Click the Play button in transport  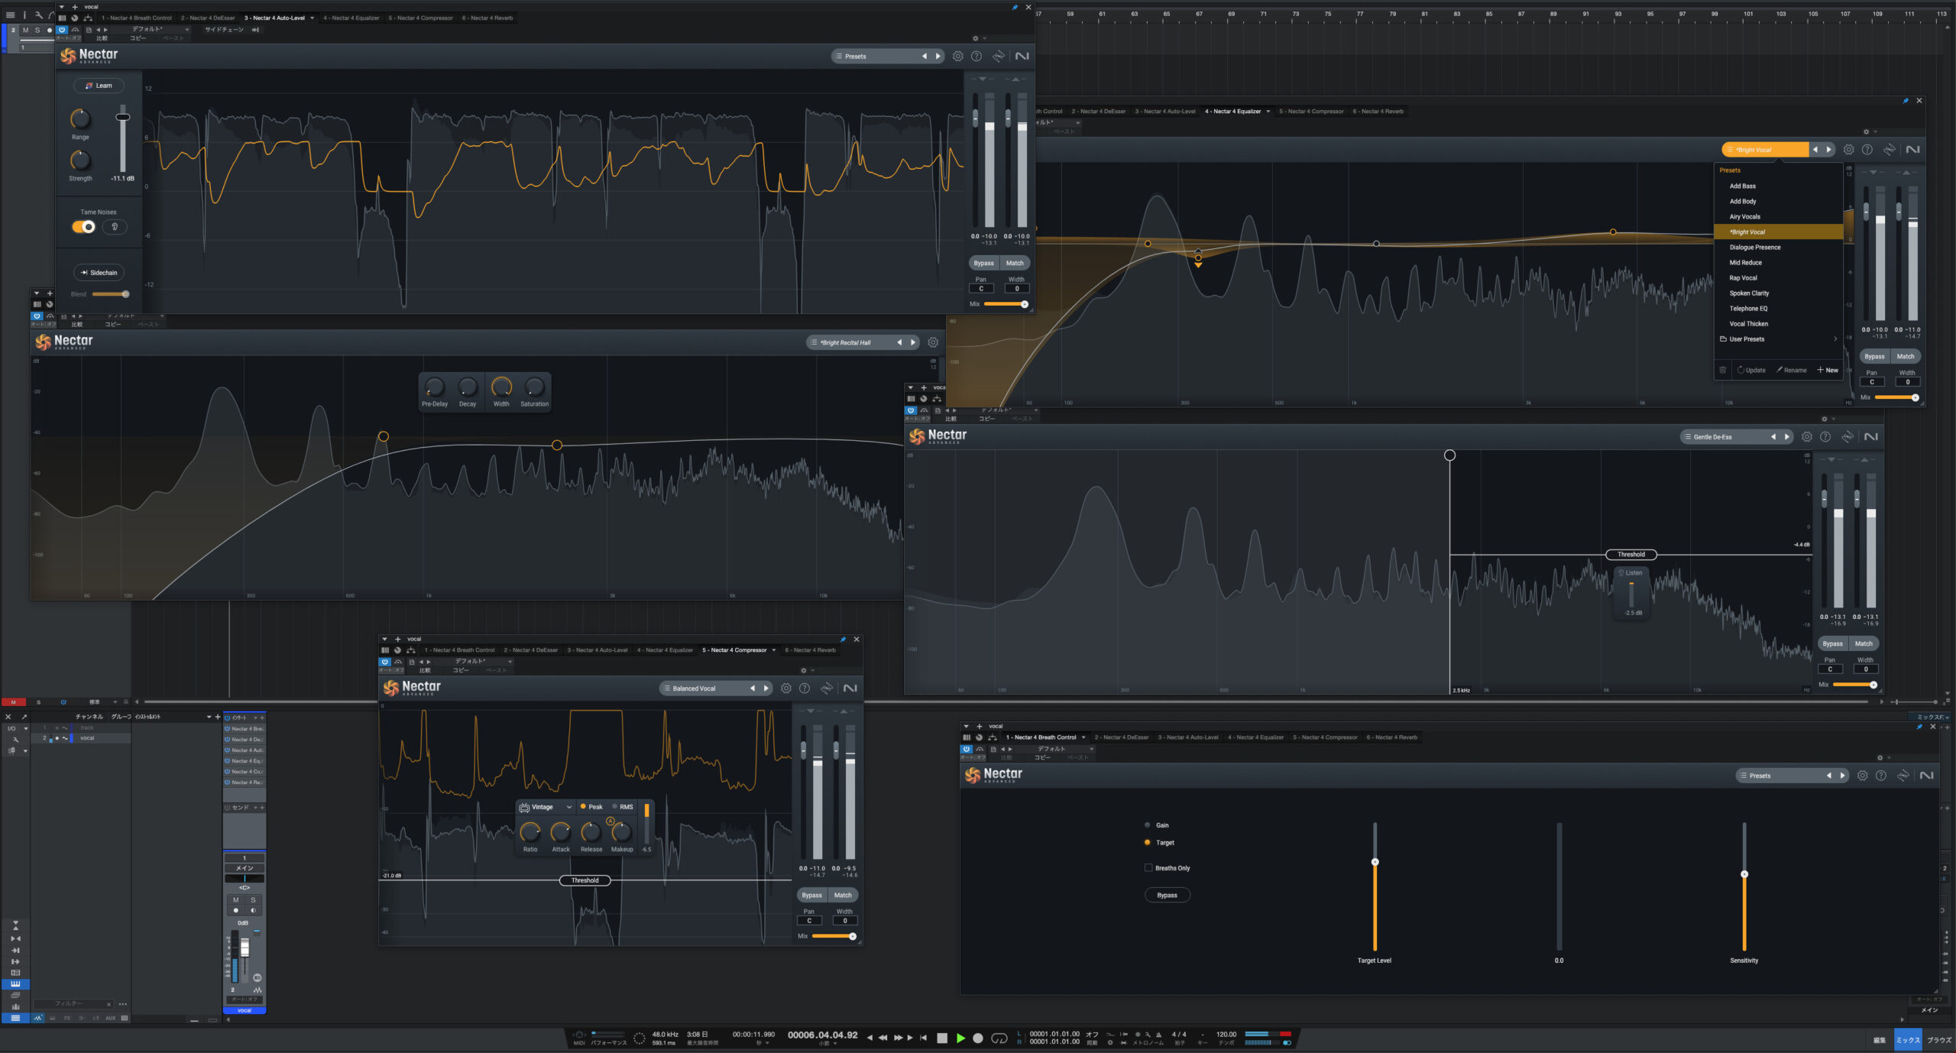(x=960, y=1039)
